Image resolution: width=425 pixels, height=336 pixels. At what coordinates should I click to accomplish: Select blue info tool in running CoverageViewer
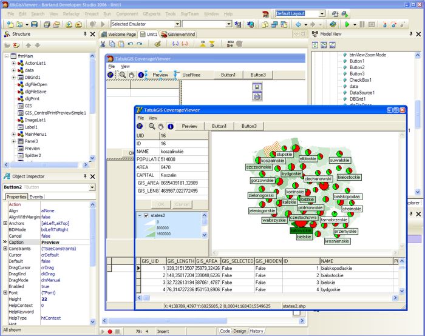click(171, 126)
